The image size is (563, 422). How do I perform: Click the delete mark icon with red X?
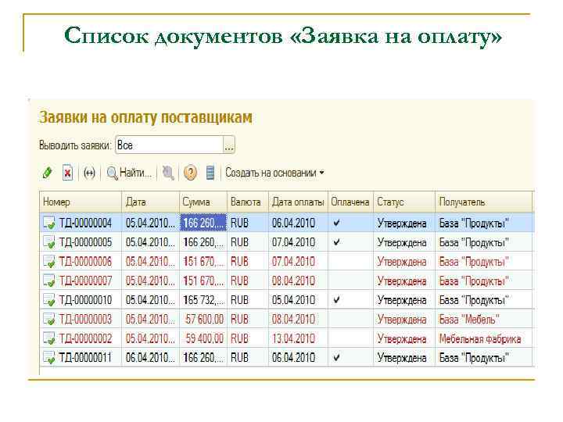click(x=67, y=173)
